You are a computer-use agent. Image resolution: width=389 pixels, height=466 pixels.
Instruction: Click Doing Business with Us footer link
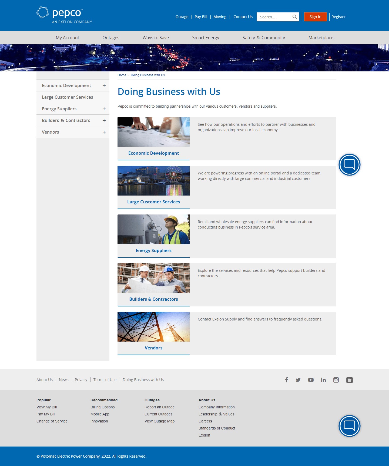tap(143, 380)
